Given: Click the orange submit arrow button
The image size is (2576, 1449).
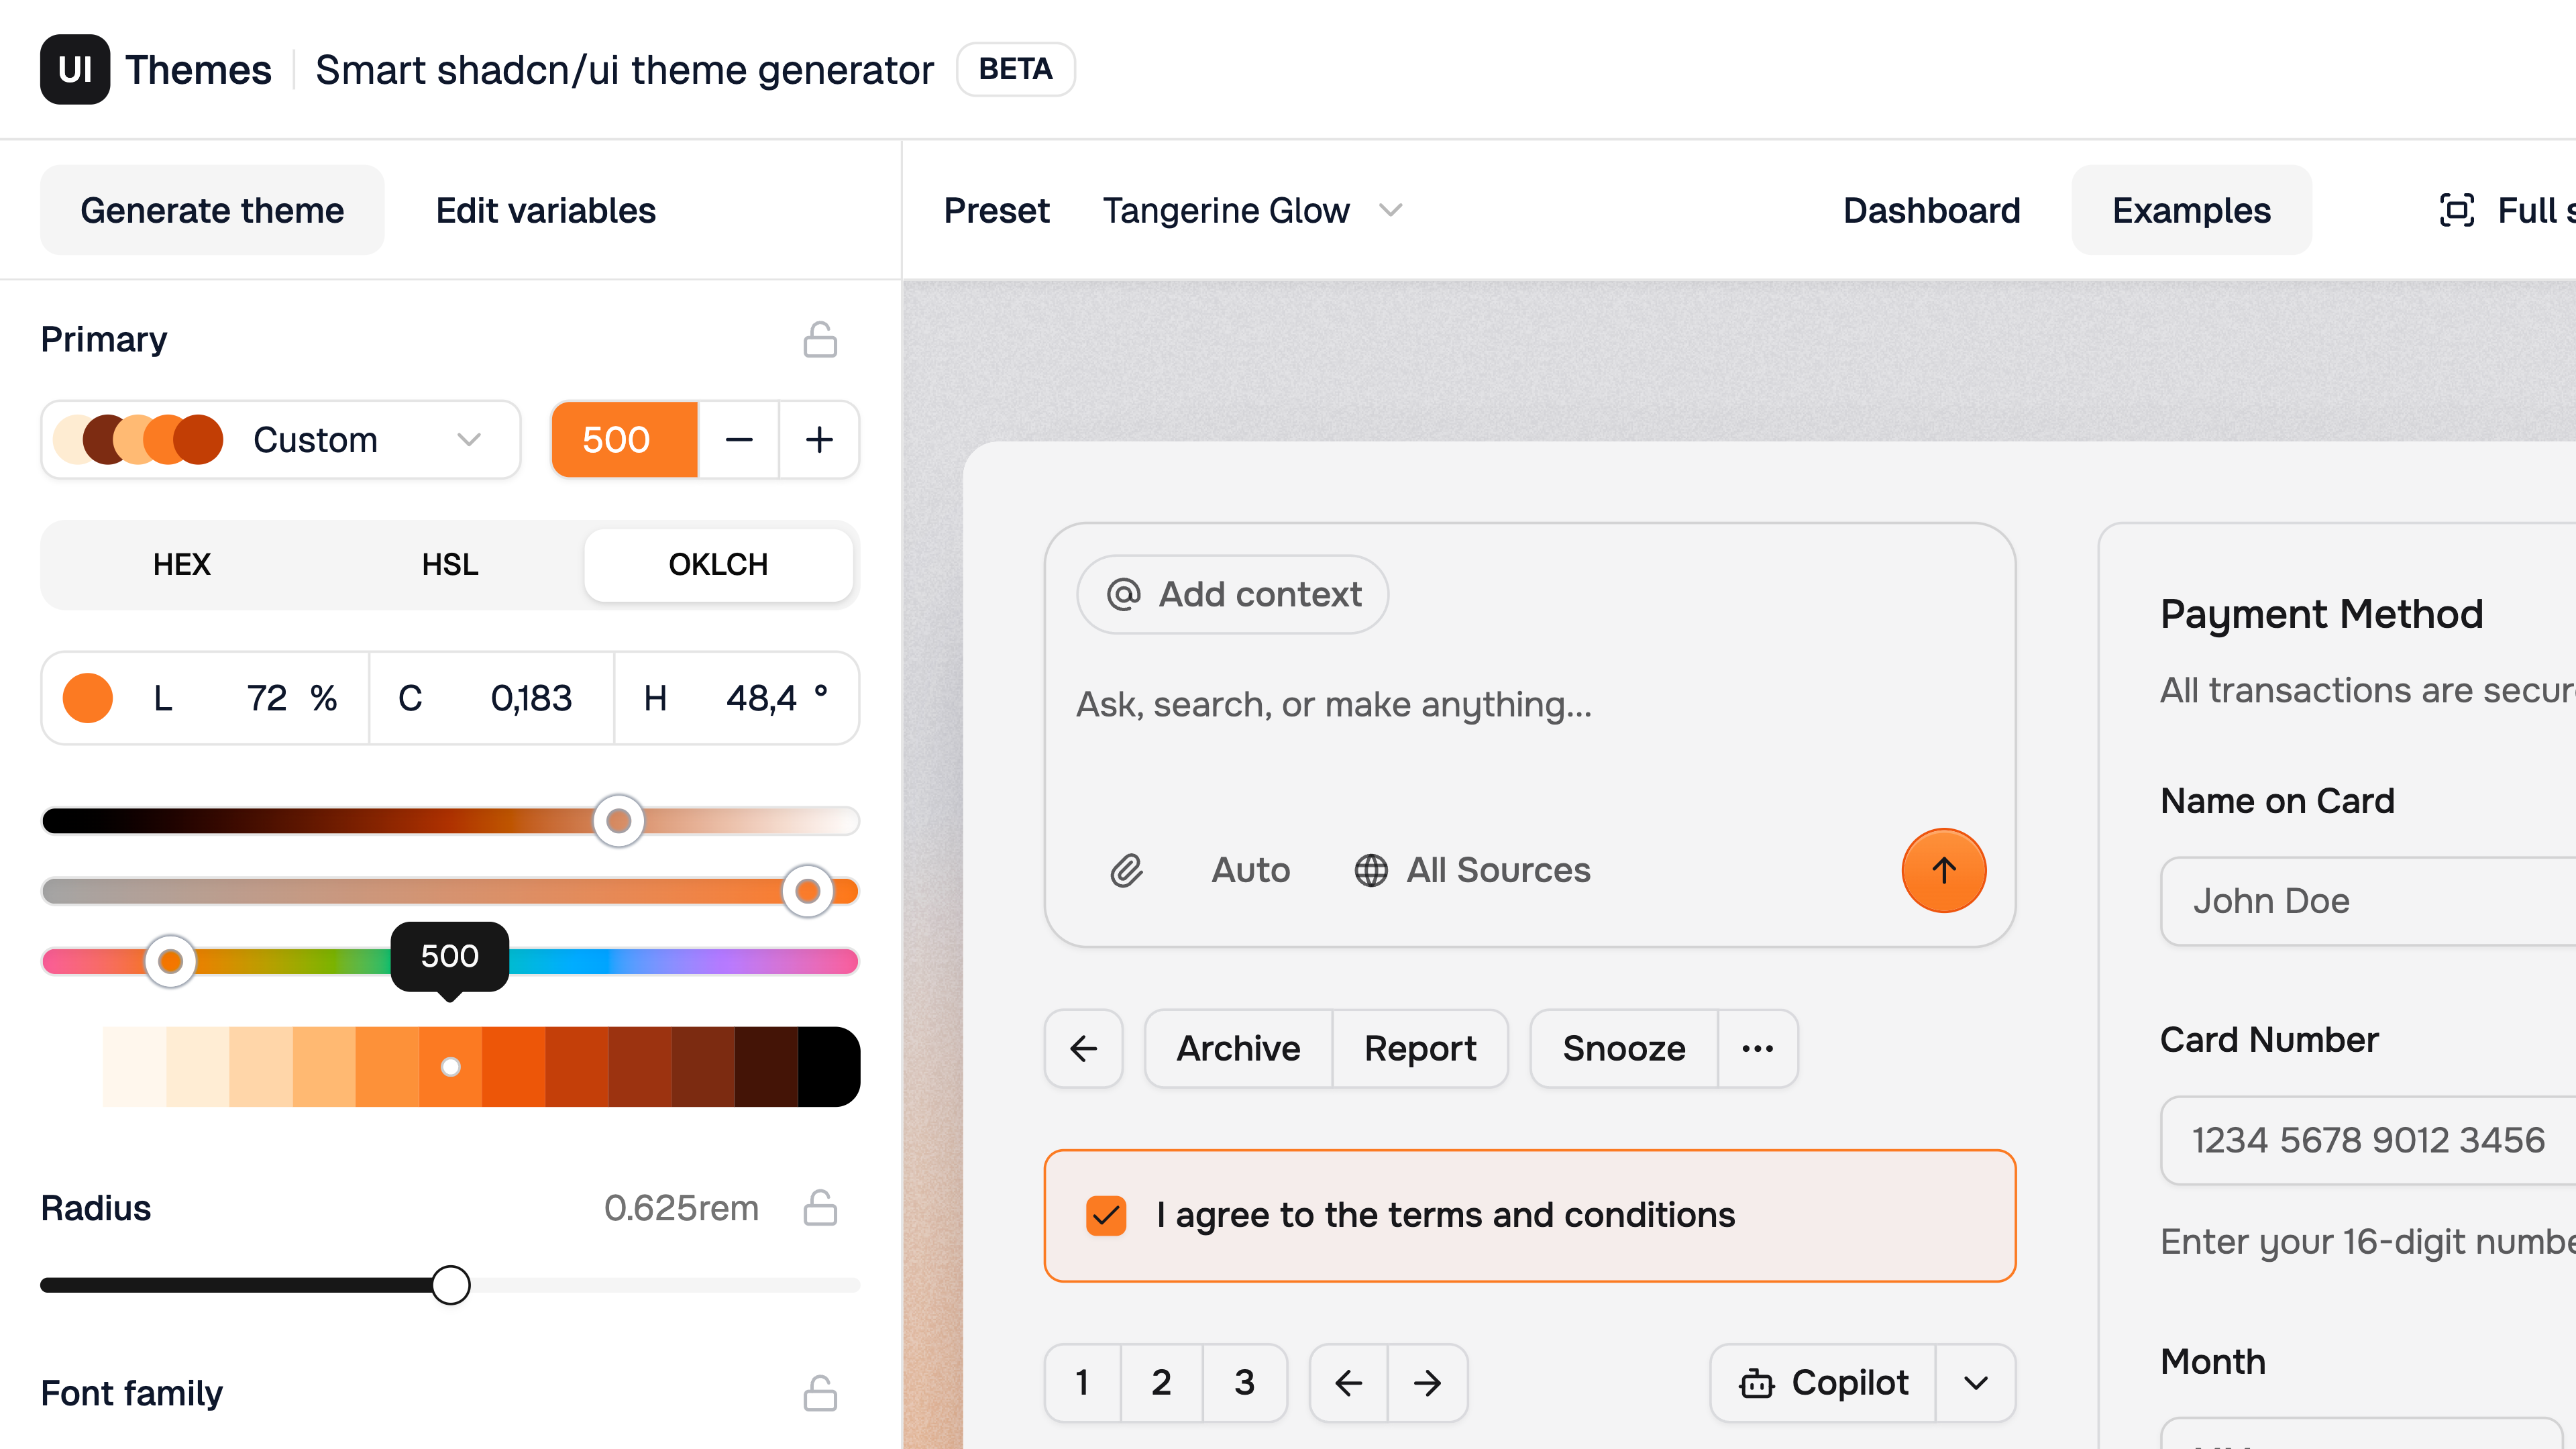Looking at the screenshot, I should tap(1943, 870).
